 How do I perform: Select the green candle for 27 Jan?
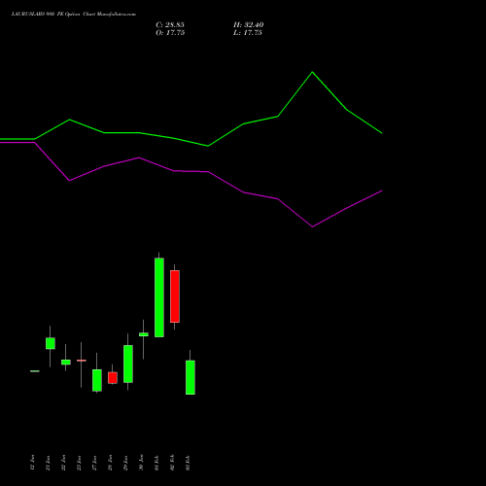(97, 380)
